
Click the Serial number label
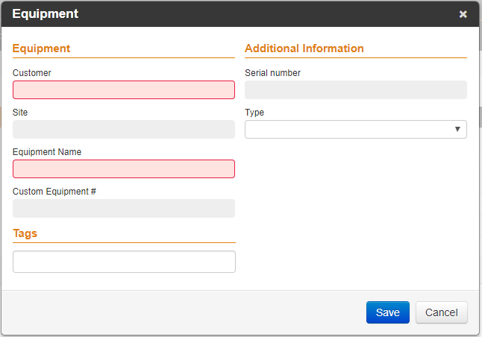coord(272,73)
